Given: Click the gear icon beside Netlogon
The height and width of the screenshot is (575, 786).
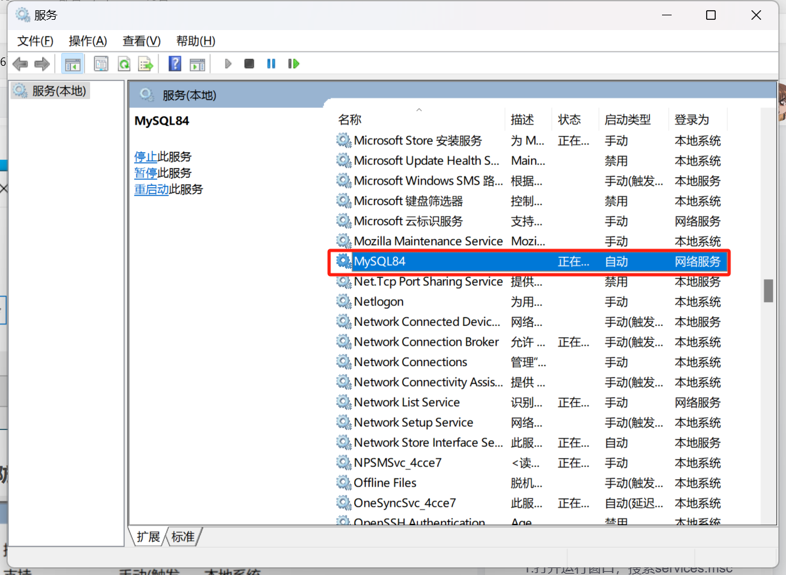Looking at the screenshot, I should tap(344, 302).
